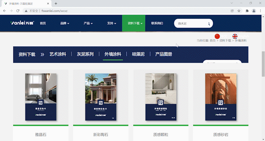Click the 雅晶石 title link
Screen dimensions: 265x141
click(41, 135)
